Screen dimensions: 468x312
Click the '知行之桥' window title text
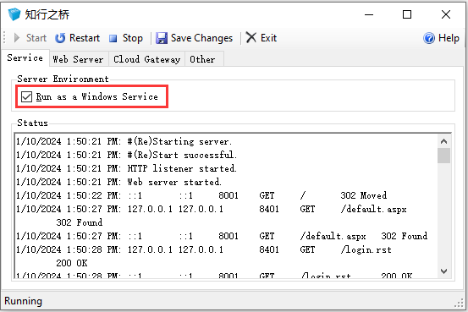pos(47,14)
